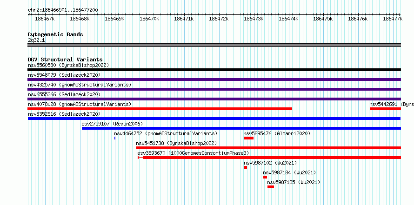Click the gray 2q32.1 cytogenetic band bar
This screenshot has height=205, width=414.
214,45
